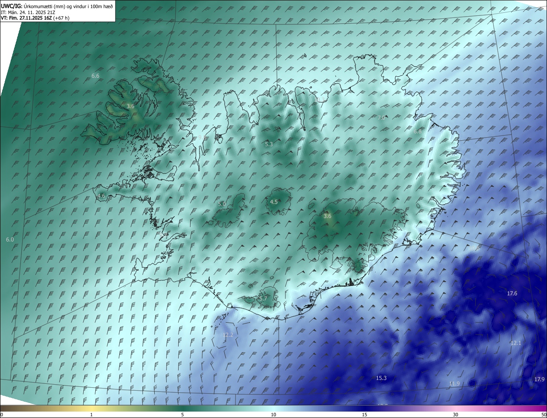Viewport: 547px width, 418px height.
Task: Click the 7.0 value label
Action: [x=381, y=118]
